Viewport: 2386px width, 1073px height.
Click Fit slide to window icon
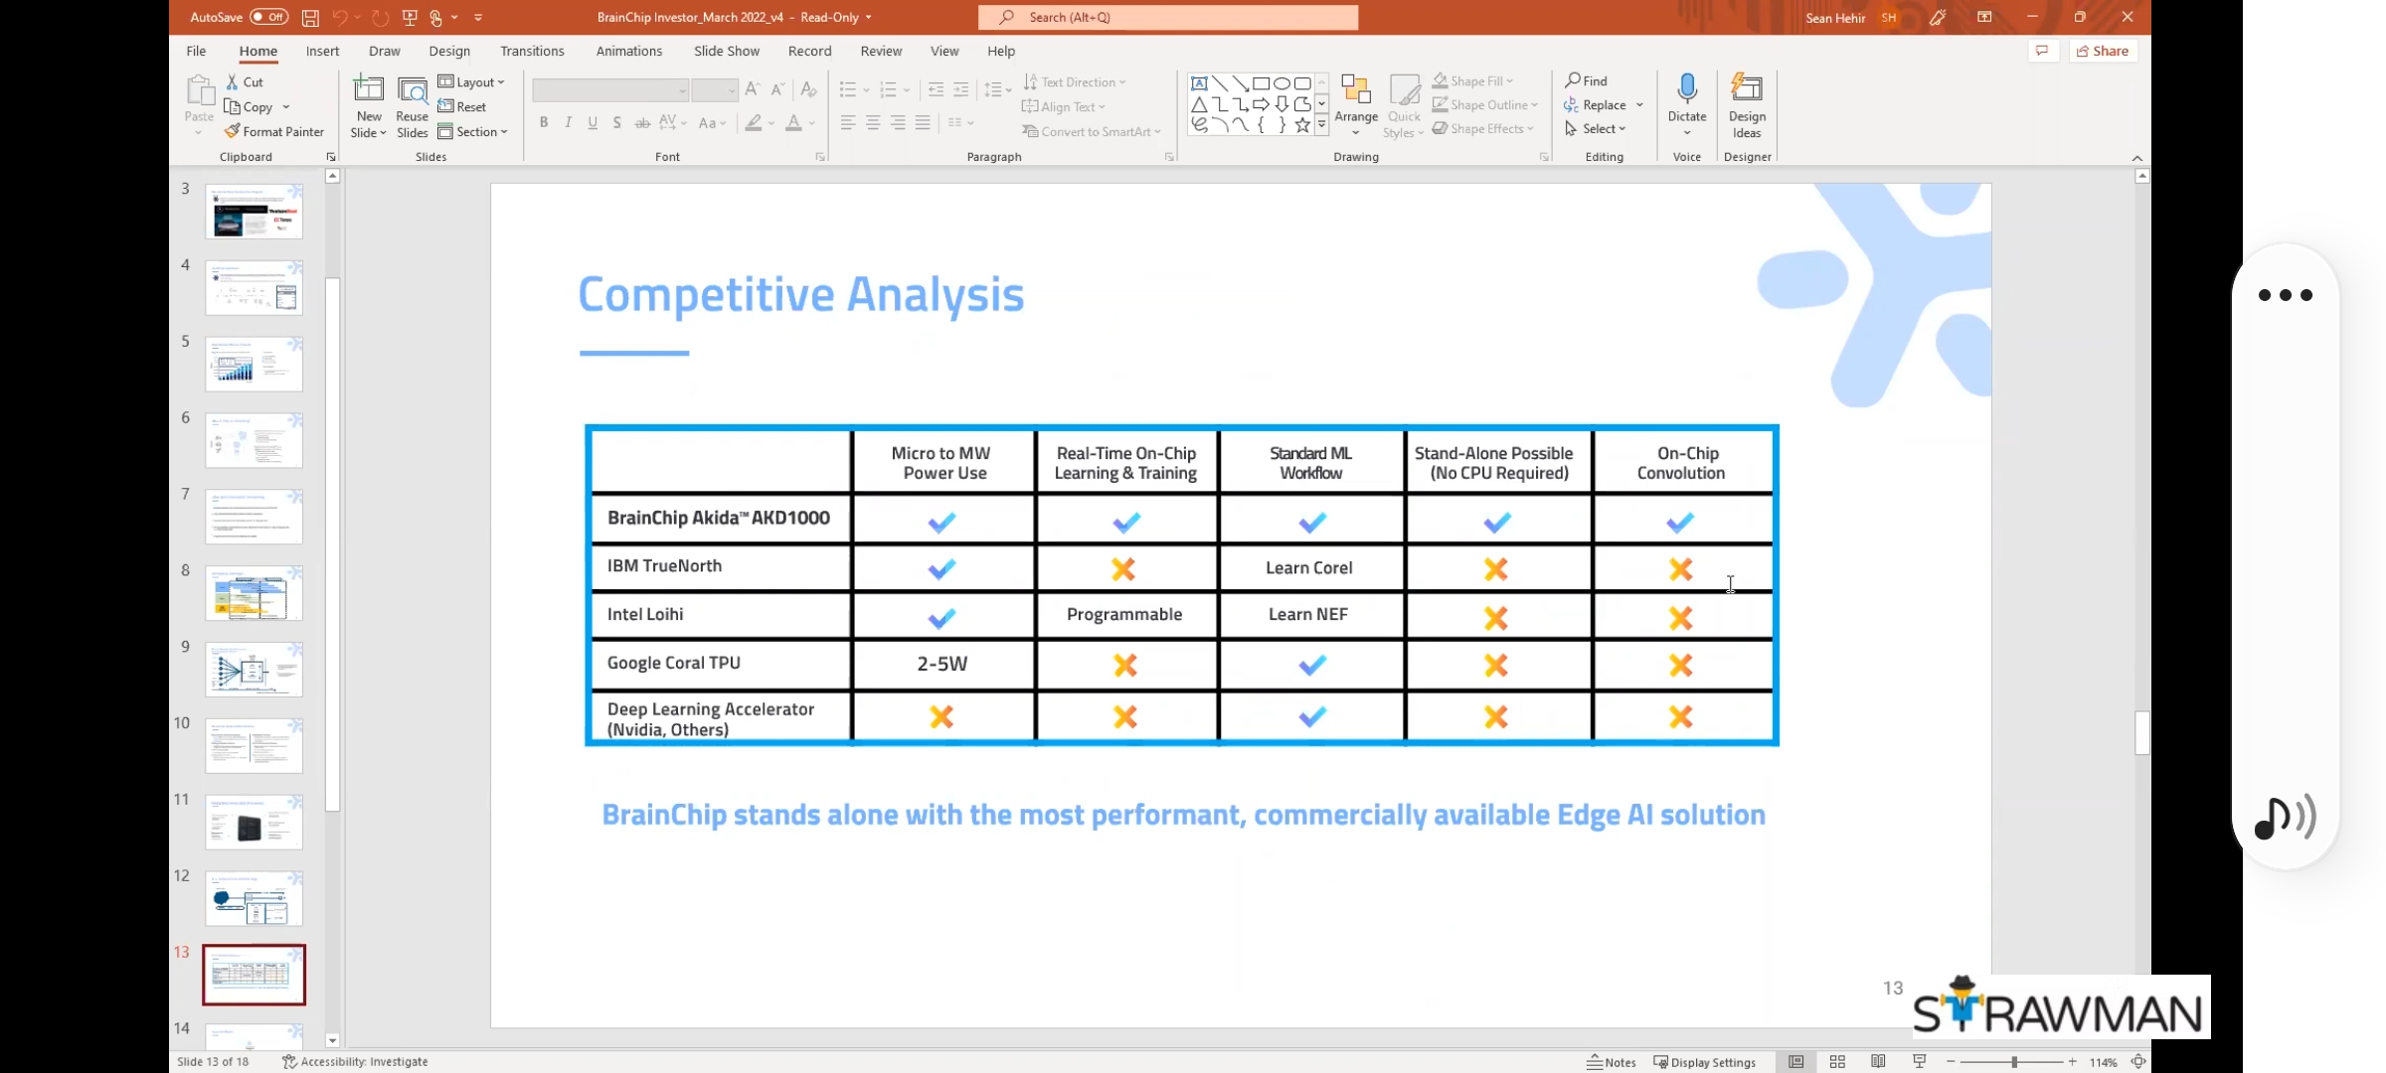point(2137,1061)
